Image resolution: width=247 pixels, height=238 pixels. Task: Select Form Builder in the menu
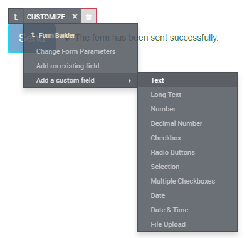(57, 35)
